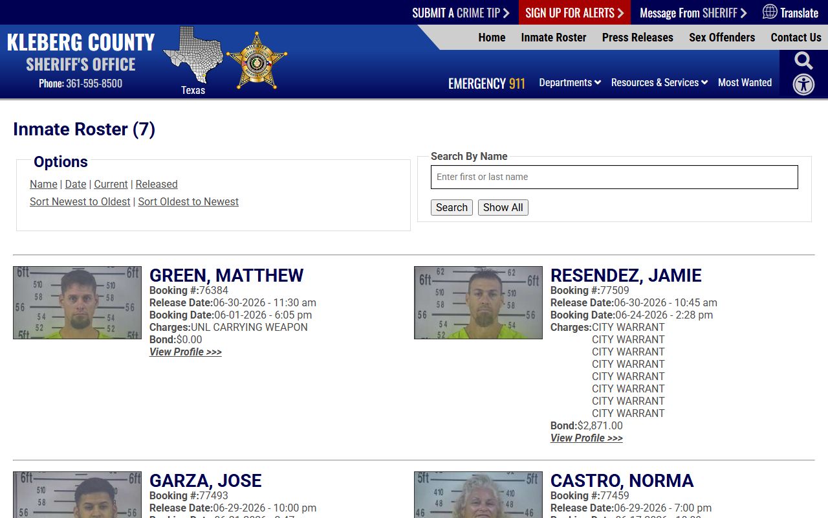Open Jose Garza's mugshot
828x518 pixels.
point(77,495)
